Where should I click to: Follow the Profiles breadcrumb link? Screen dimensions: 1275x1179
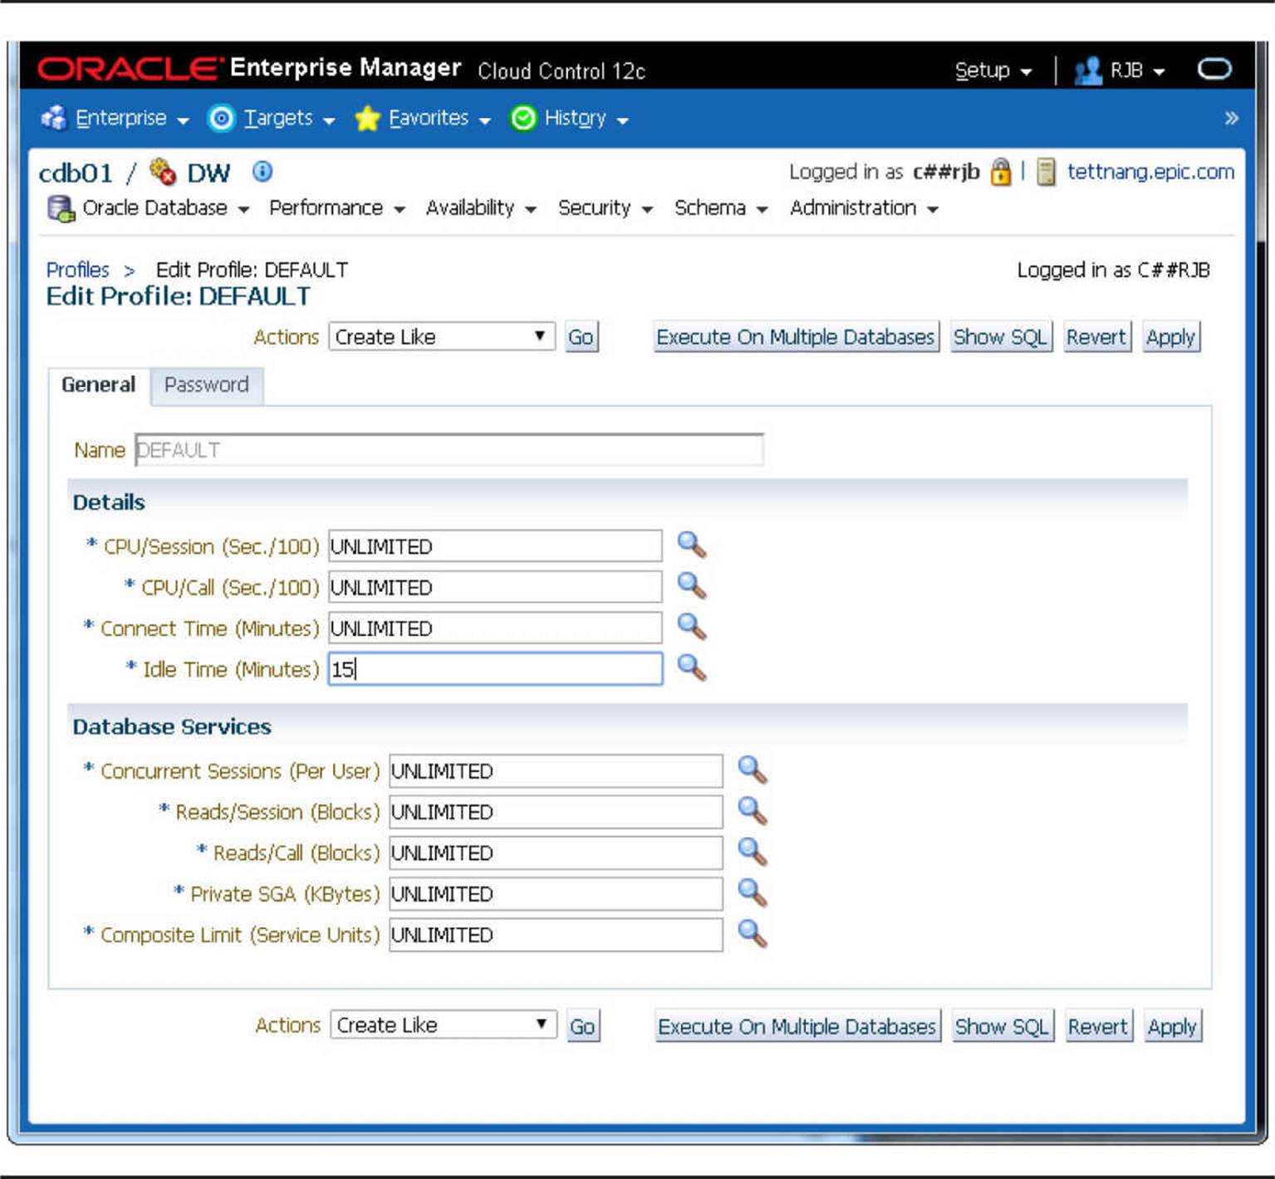point(77,270)
